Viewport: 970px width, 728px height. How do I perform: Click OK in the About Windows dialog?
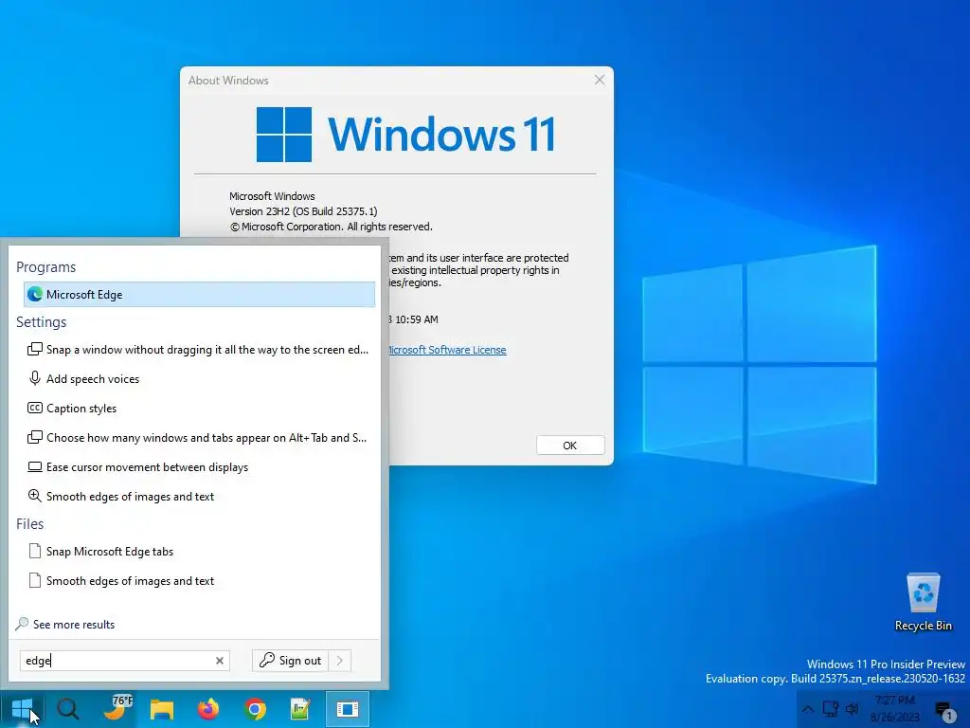point(569,446)
